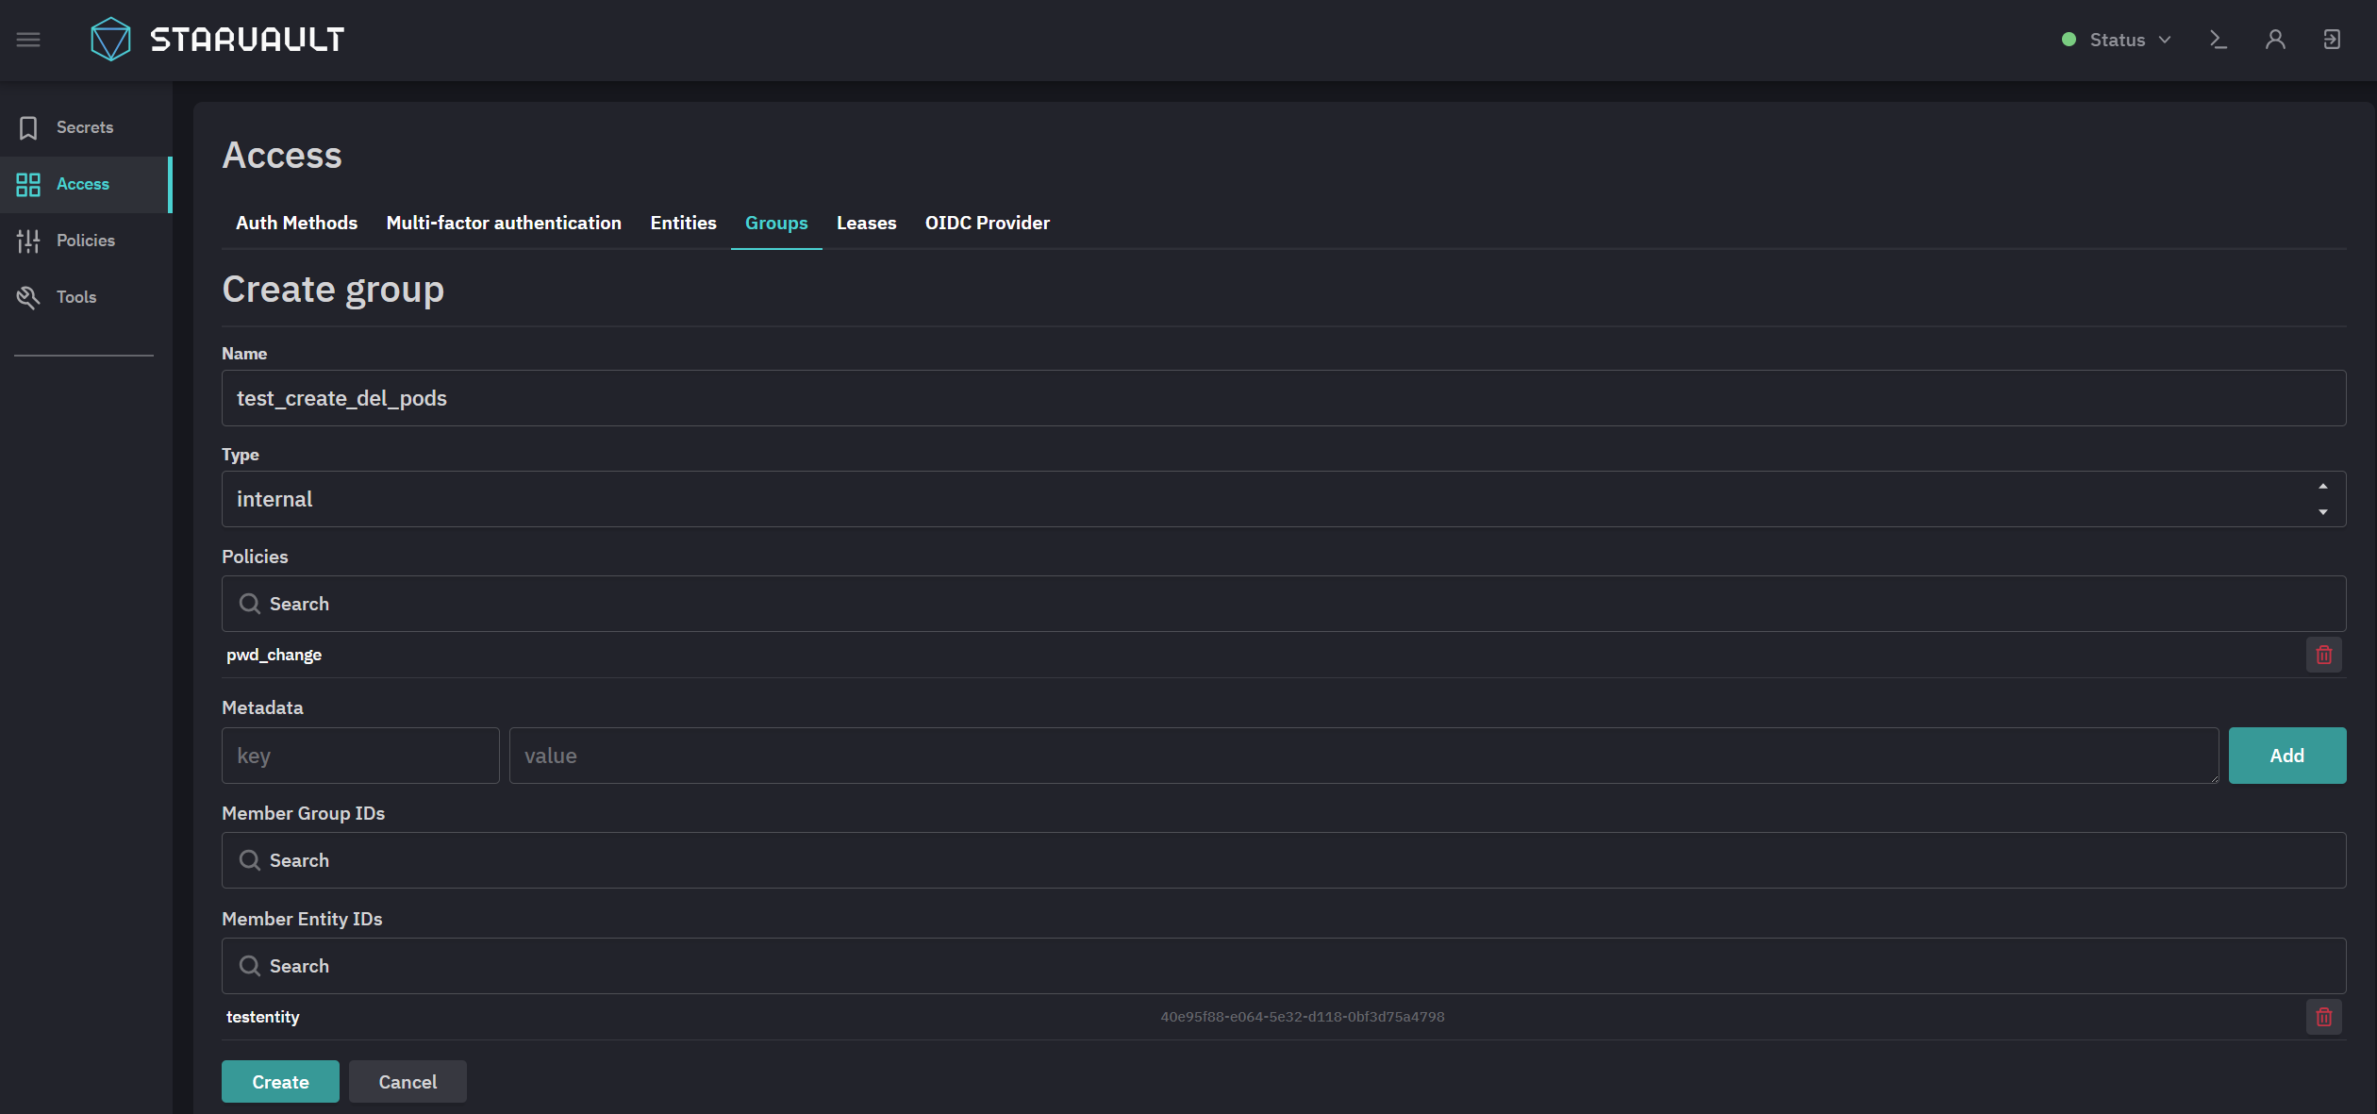The height and width of the screenshot is (1114, 2377).
Task: Switch to the Auth Methods tab
Action: [x=296, y=223]
